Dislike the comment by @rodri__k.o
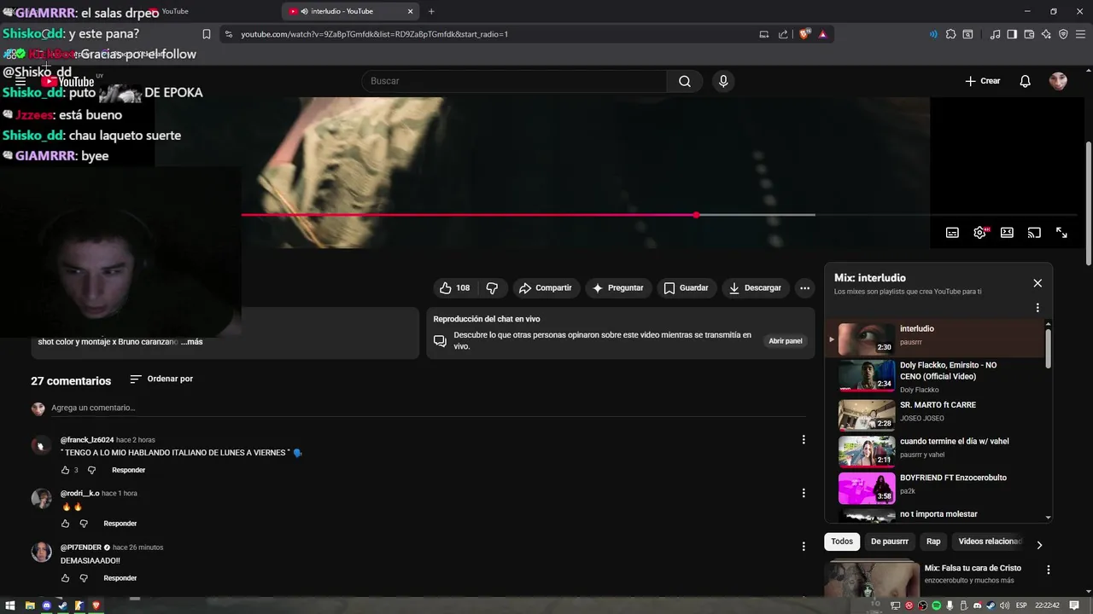The height and width of the screenshot is (614, 1093). pos(84,524)
